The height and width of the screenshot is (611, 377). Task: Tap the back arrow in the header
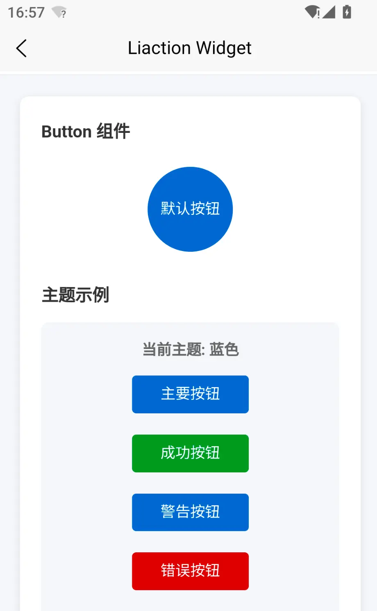tap(21, 48)
